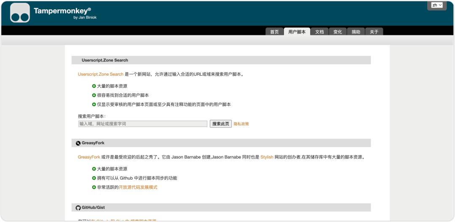455x222 pixels.
Task: Open the Userscript.Zone Search link
Action: point(100,74)
